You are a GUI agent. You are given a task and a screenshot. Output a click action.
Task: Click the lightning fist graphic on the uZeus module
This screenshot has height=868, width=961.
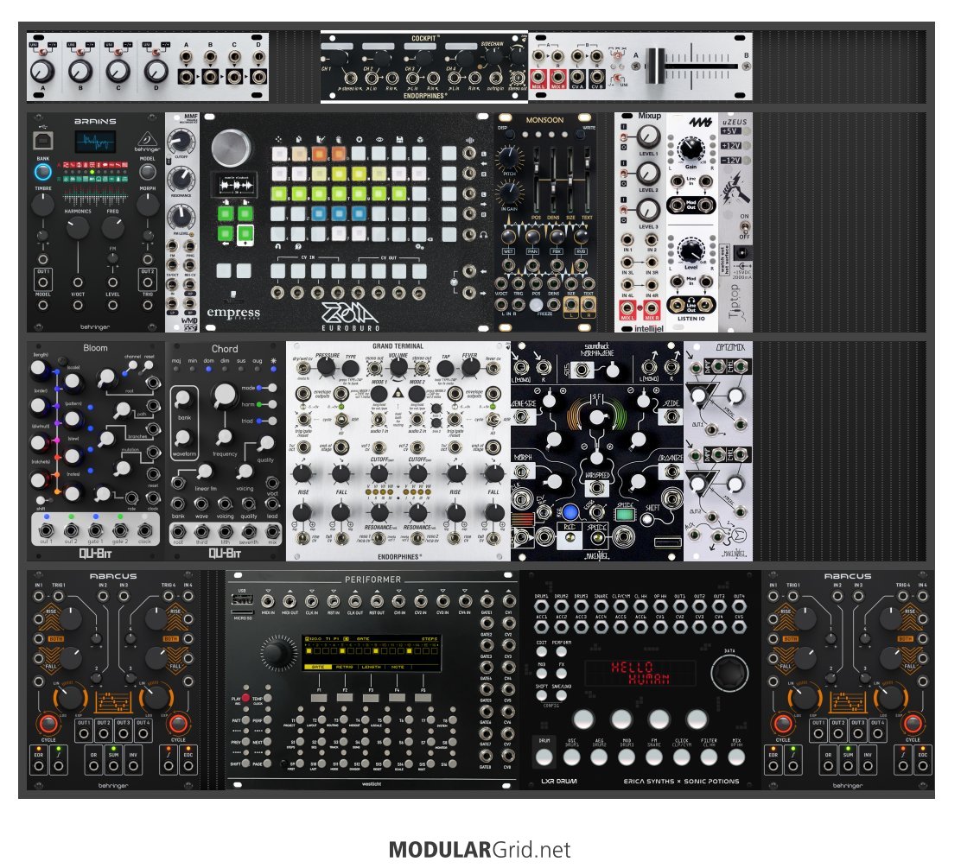coord(735,189)
